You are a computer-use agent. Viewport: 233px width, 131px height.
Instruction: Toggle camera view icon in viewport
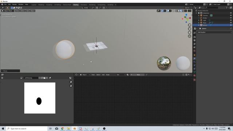(189, 32)
